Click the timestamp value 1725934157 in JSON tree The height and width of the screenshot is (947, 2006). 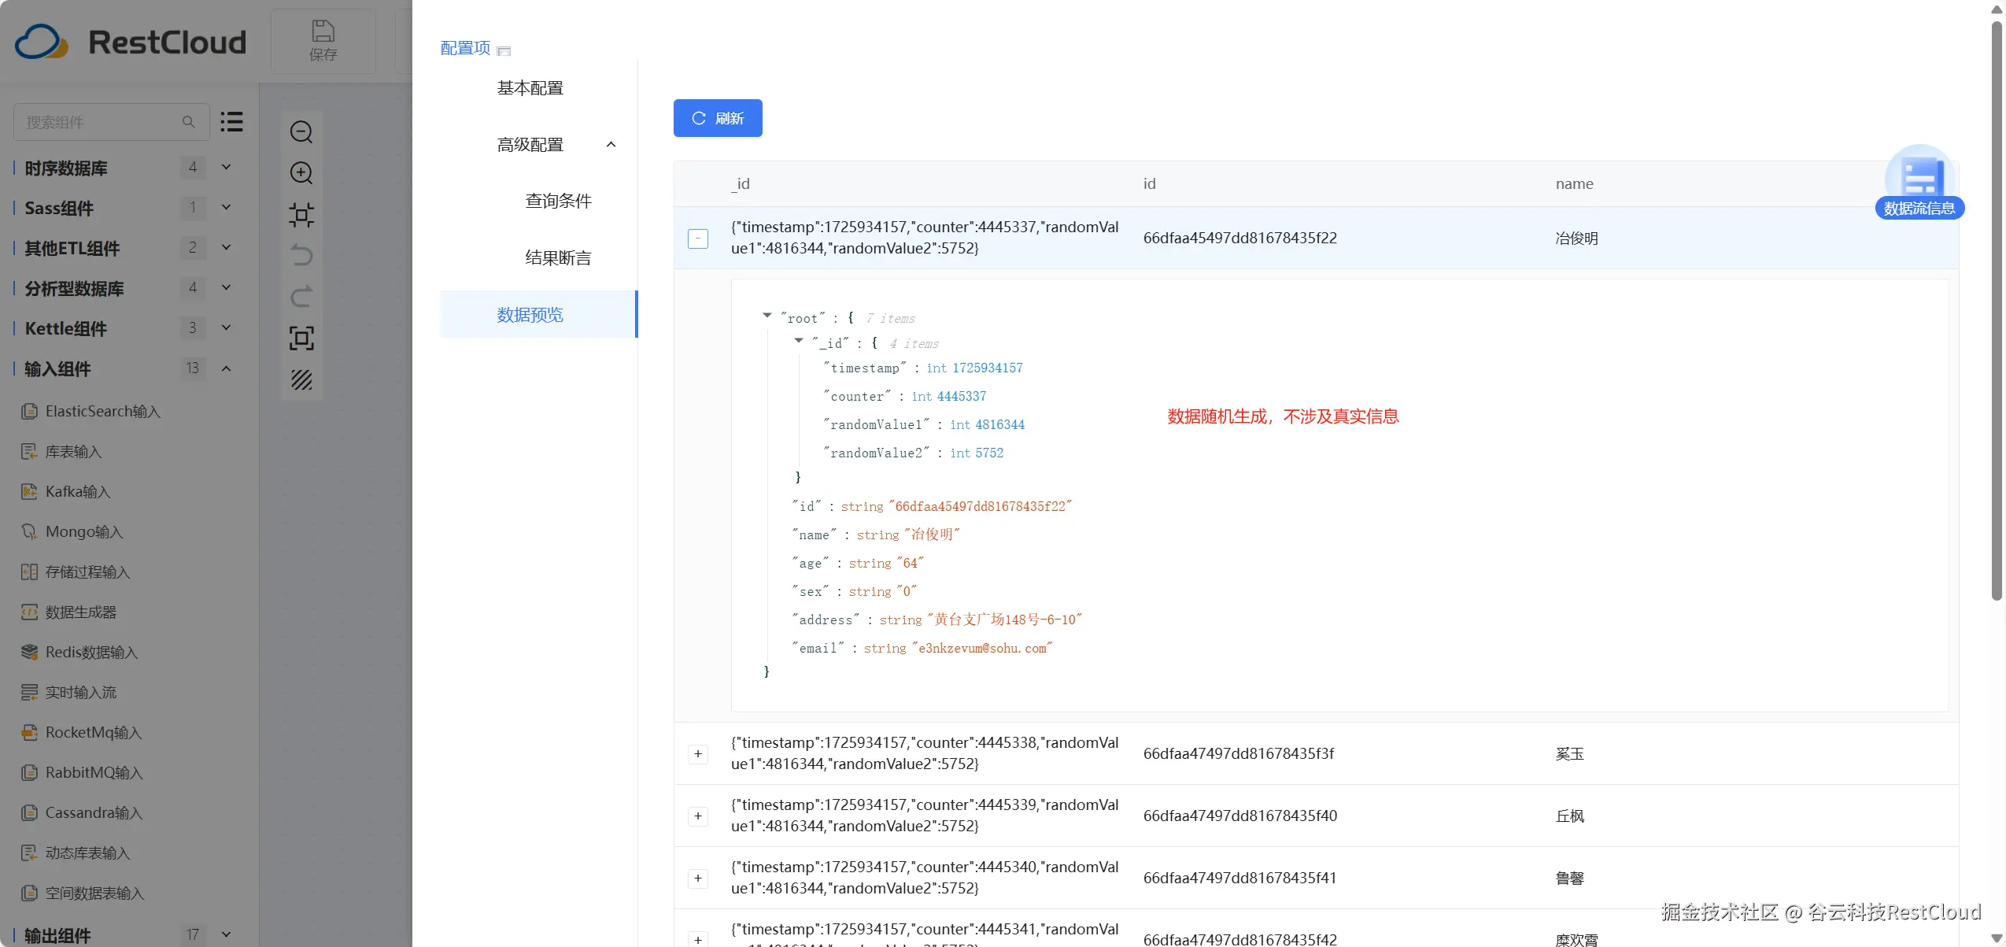coord(988,368)
